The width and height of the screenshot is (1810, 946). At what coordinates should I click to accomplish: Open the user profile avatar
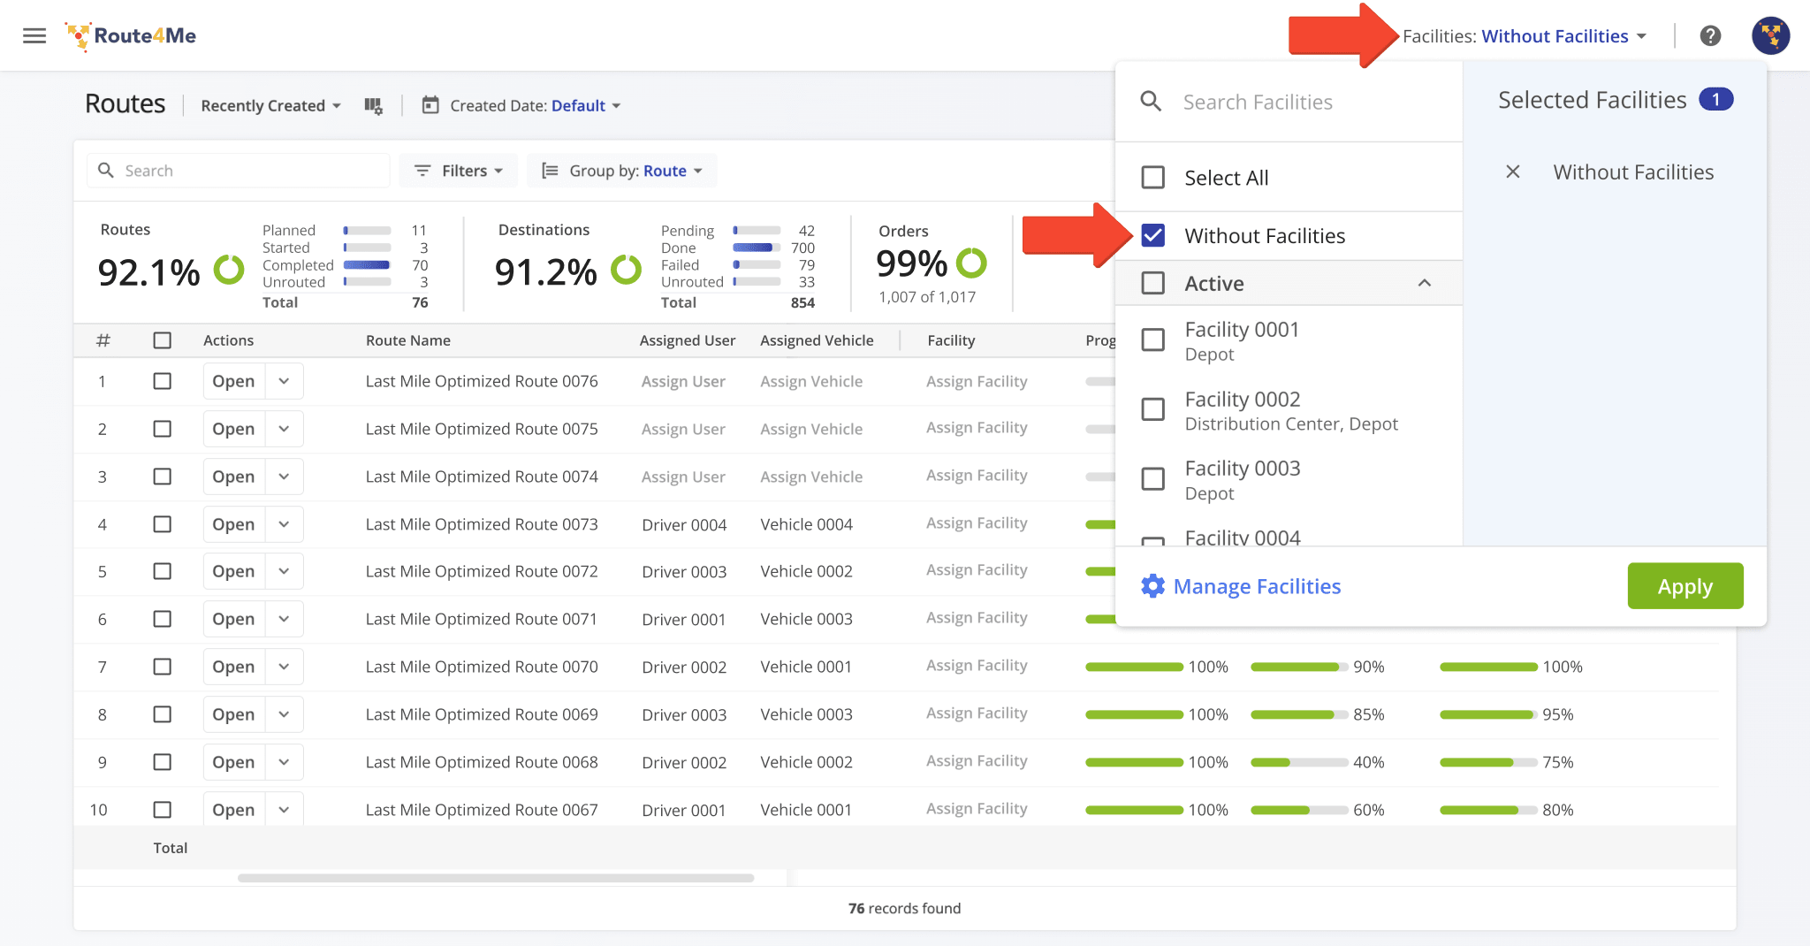[1770, 35]
